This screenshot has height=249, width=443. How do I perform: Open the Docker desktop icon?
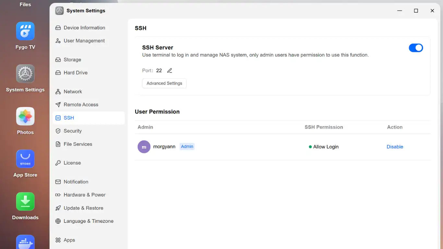(25, 242)
